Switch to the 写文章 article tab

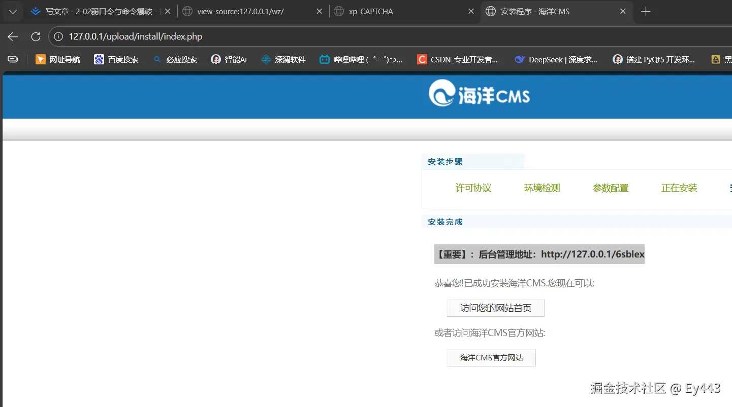click(100, 12)
